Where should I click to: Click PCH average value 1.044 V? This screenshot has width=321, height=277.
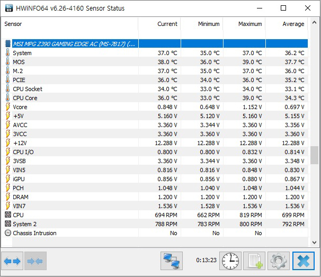[295, 188]
